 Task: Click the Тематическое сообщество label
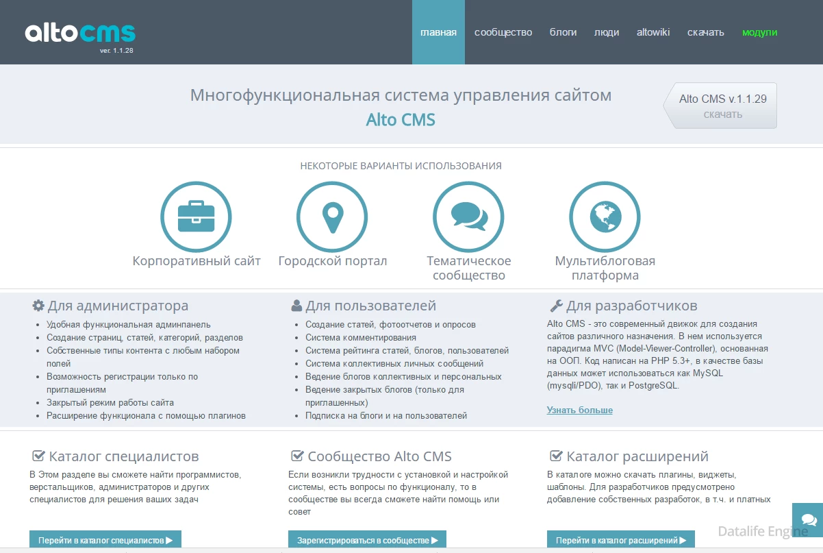[469, 268]
